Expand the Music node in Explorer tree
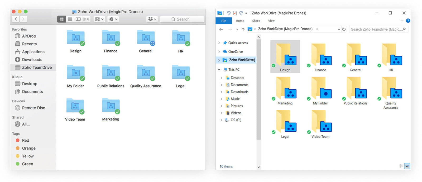The height and width of the screenshot is (182, 422). [x=221, y=99]
